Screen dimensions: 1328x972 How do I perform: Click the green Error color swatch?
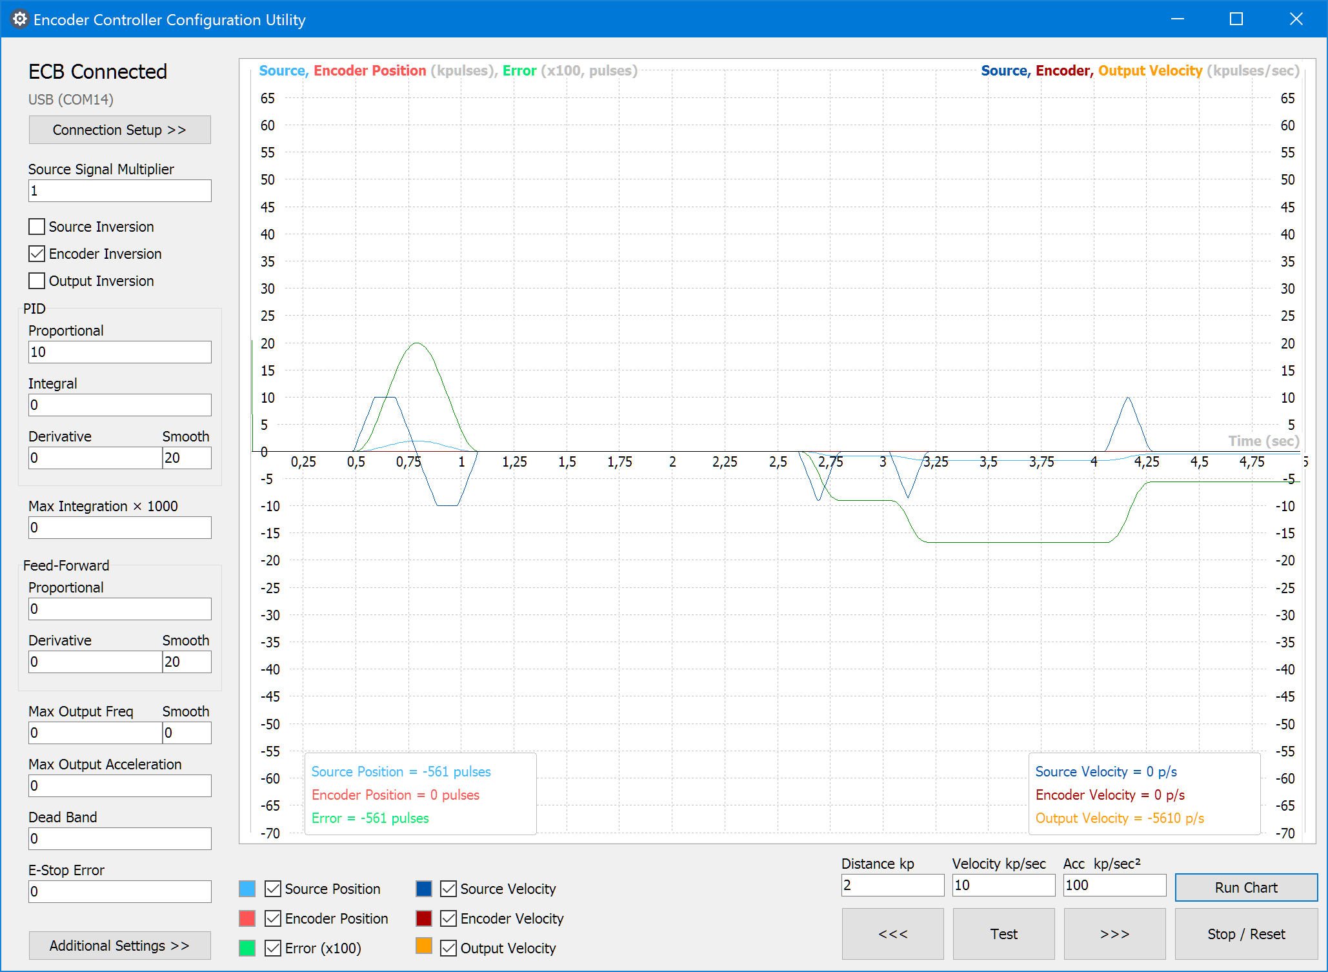[x=247, y=948]
